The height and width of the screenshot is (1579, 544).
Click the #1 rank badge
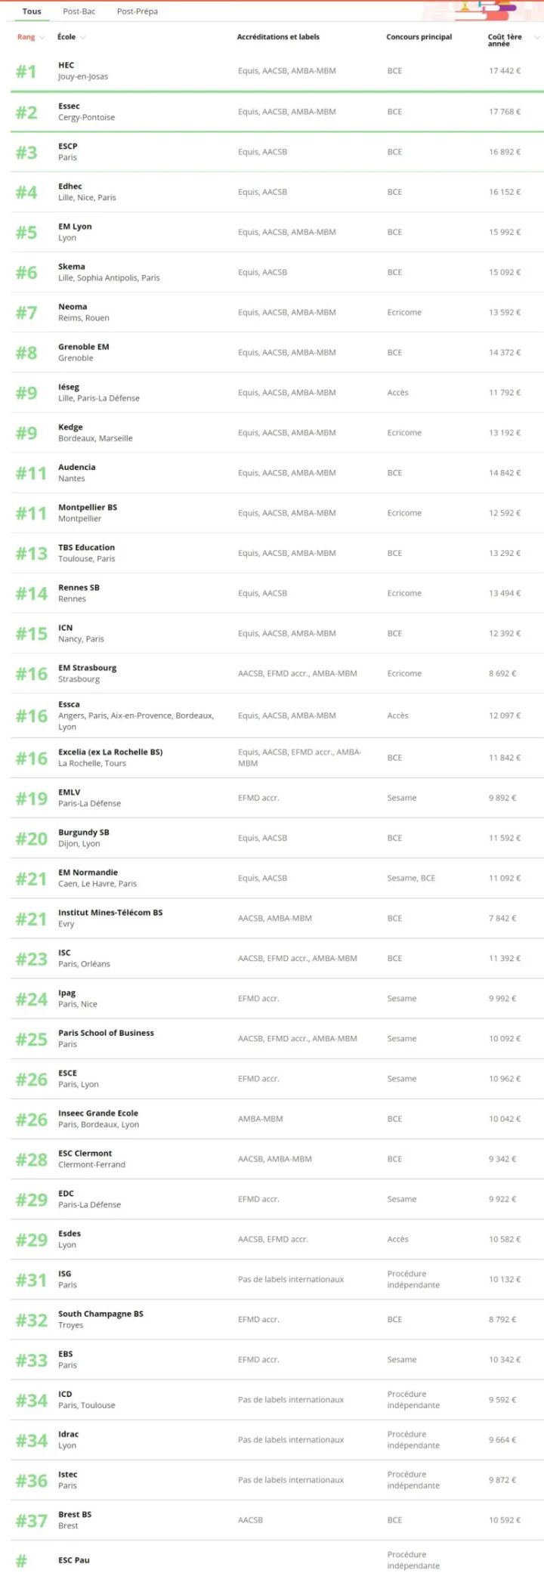26,71
